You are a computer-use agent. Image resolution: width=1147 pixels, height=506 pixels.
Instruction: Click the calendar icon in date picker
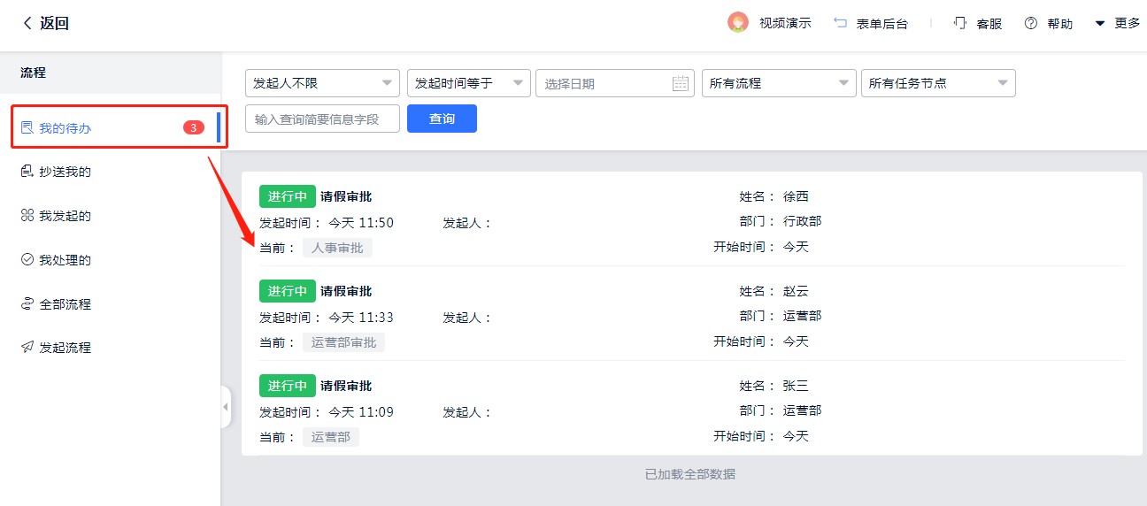(x=680, y=83)
